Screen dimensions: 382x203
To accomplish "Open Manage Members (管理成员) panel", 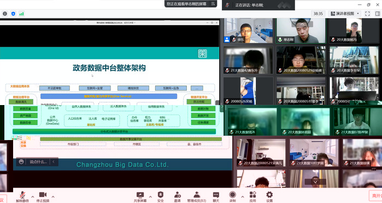I will pyautogui.click(x=196, y=196).
